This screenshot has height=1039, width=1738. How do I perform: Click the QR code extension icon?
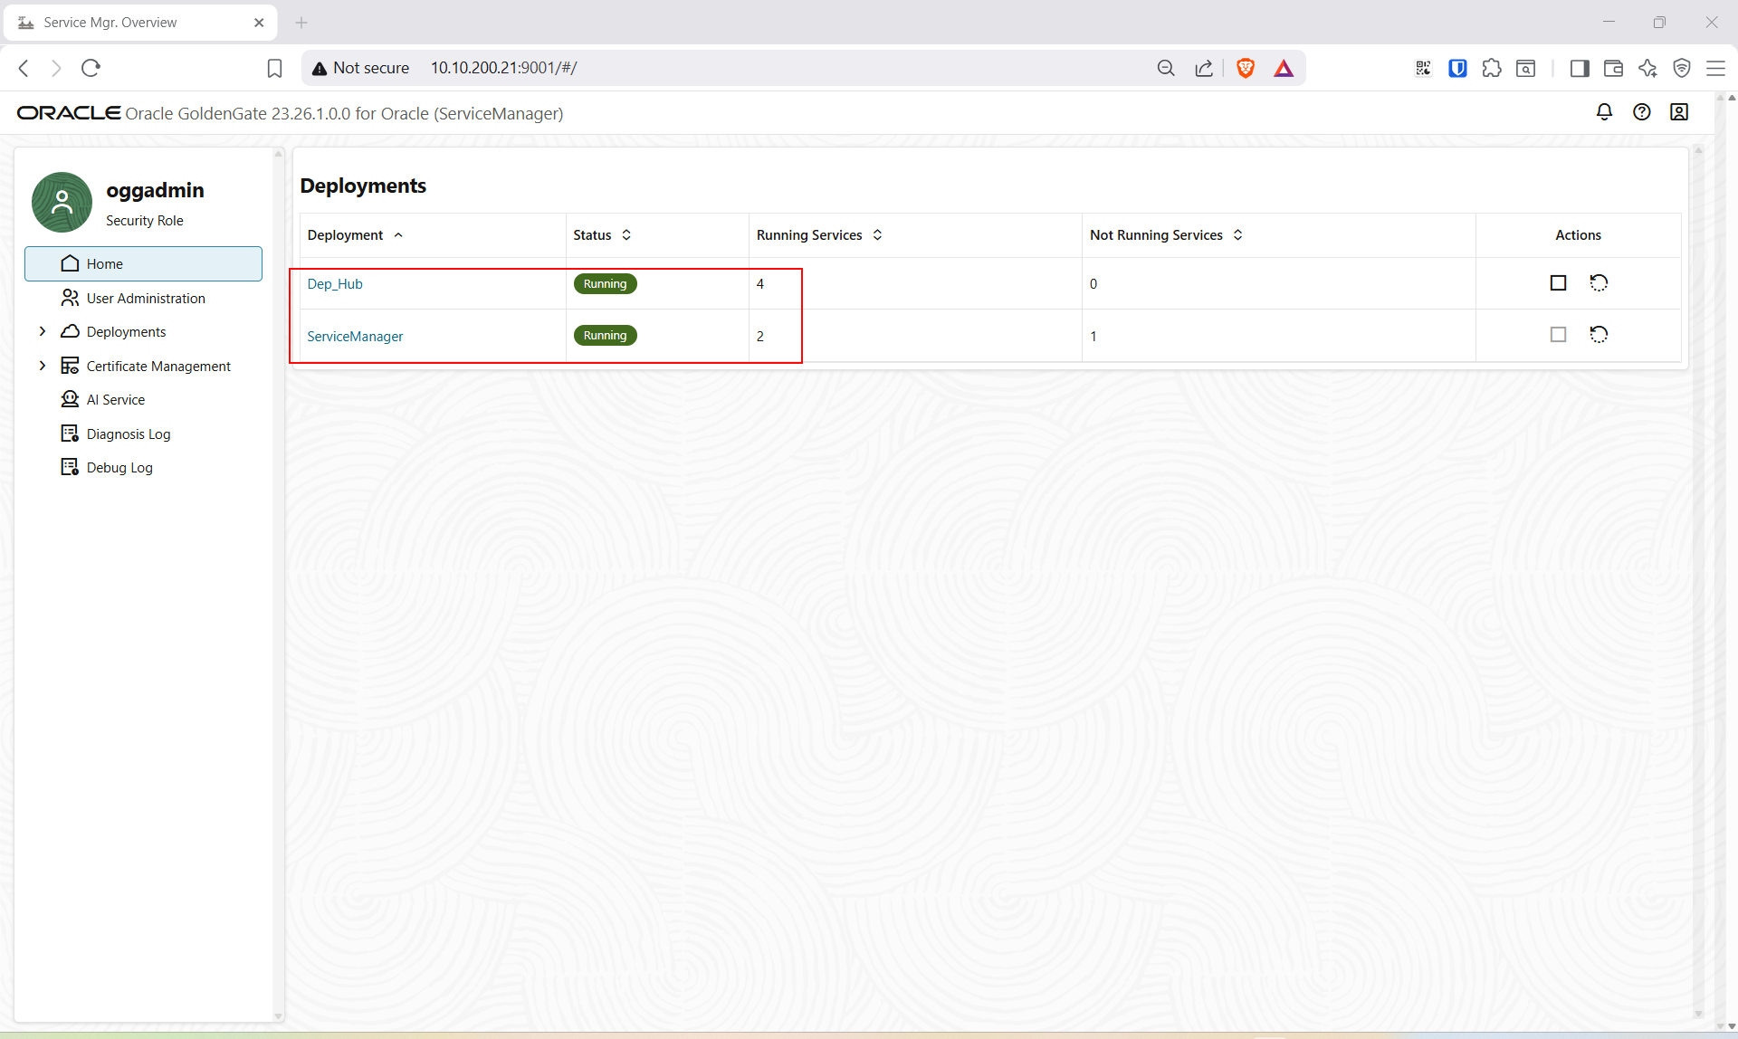click(1424, 68)
